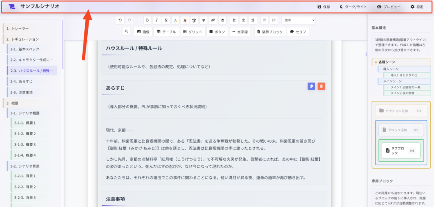Click the undo arrow icon

click(x=120, y=20)
